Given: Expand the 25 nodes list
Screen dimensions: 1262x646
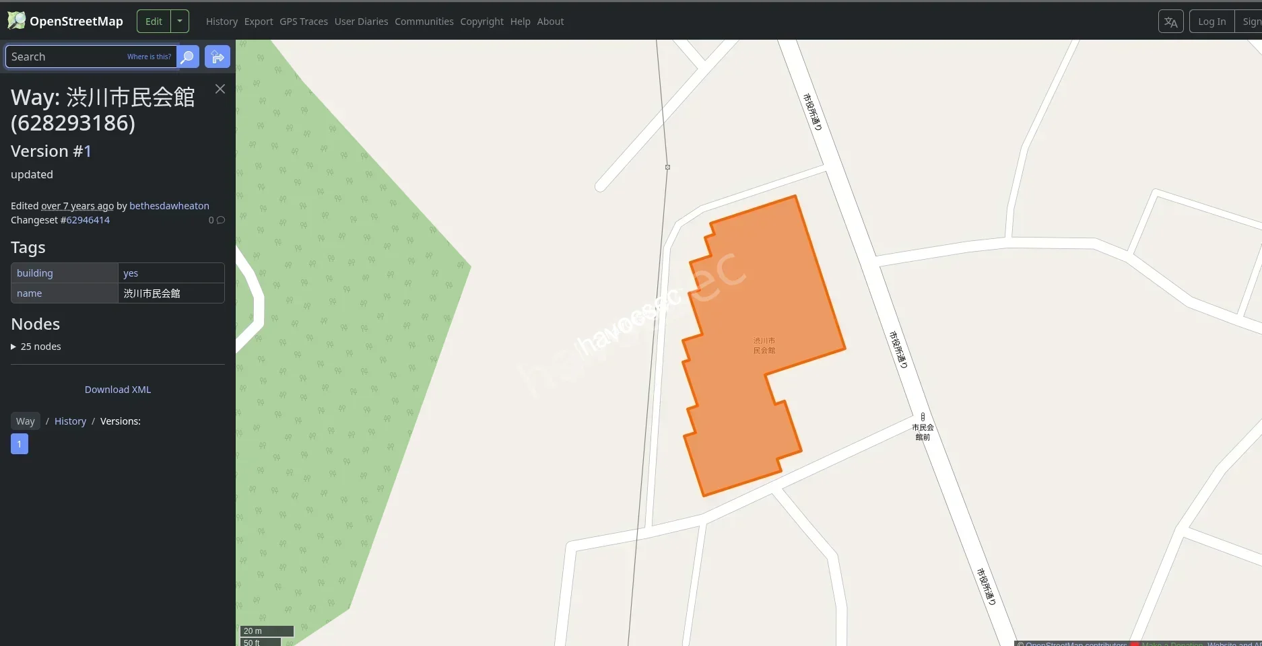Looking at the screenshot, I should 36,346.
